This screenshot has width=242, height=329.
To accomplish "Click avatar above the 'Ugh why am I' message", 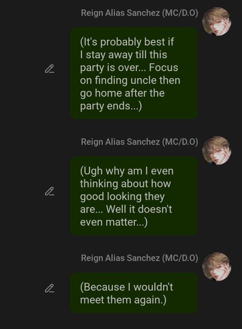I will click(x=217, y=150).
